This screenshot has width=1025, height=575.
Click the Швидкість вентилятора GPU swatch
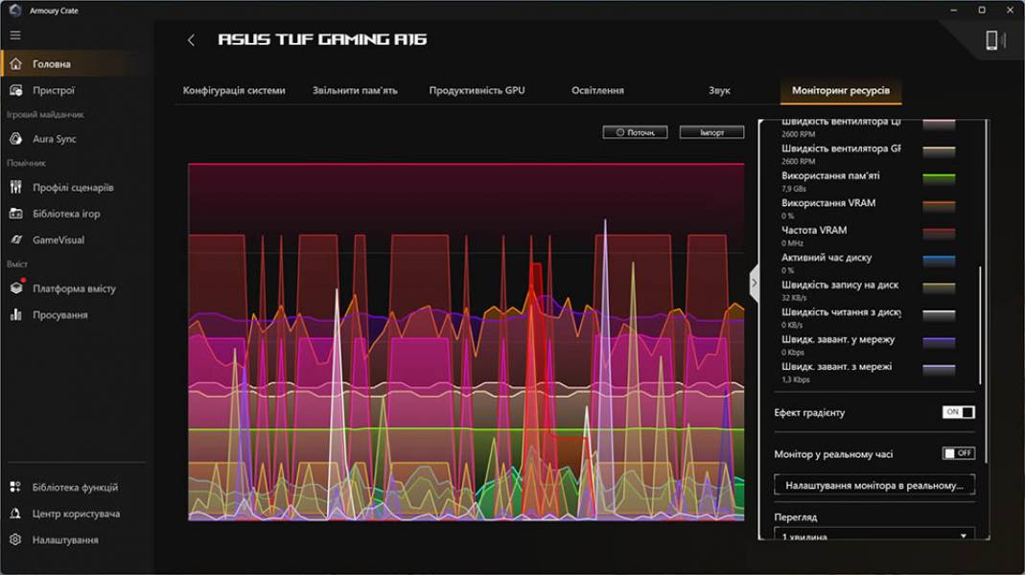click(x=939, y=151)
